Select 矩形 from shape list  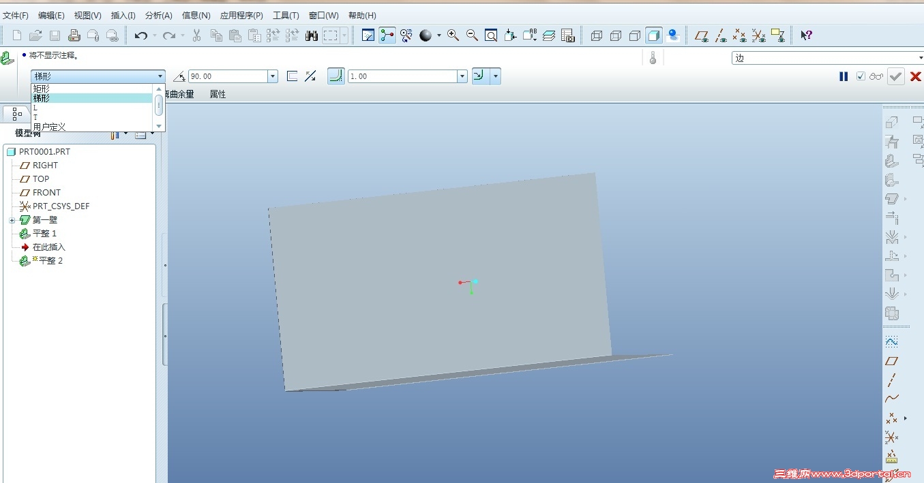(92, 89)
